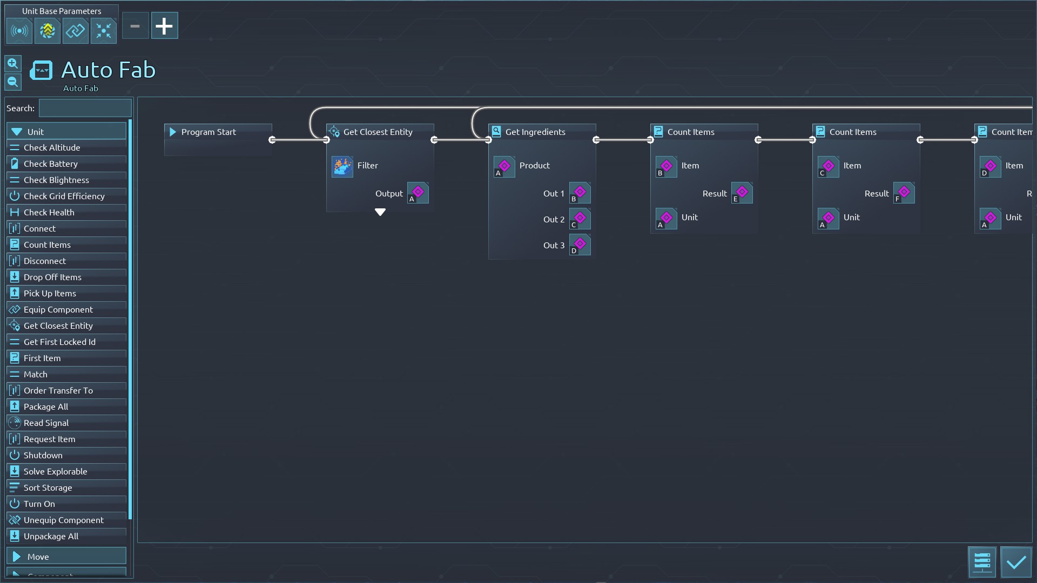Expand the Move category
Screen dimensions: 1037x583
click(x=66, y=557)
